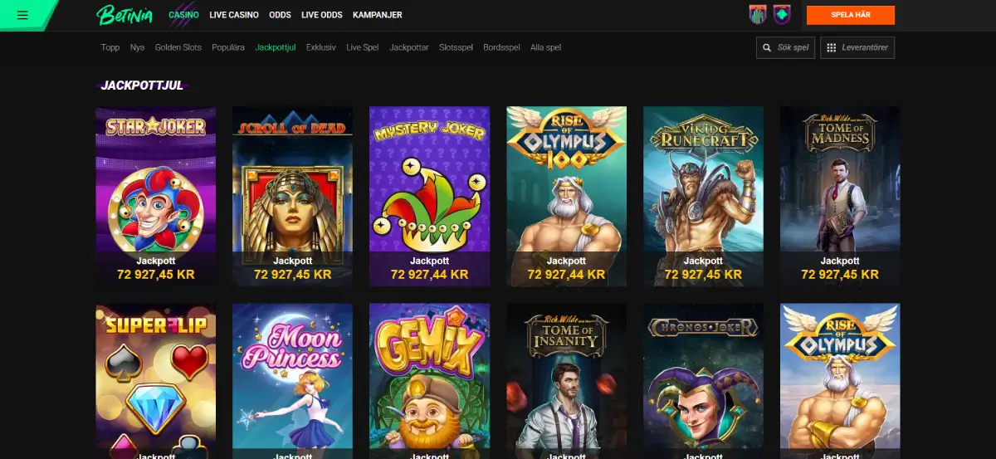
Task: Open the Super Flip game
Action: pos(156,381)
